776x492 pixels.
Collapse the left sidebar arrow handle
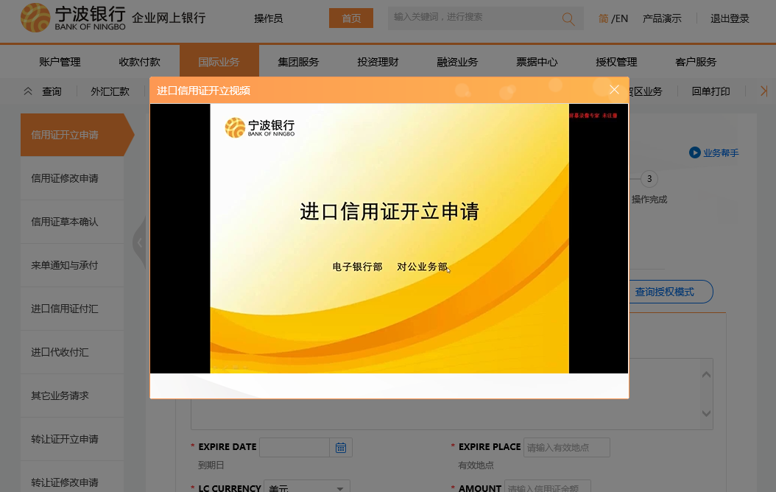[x=139, y=242]
